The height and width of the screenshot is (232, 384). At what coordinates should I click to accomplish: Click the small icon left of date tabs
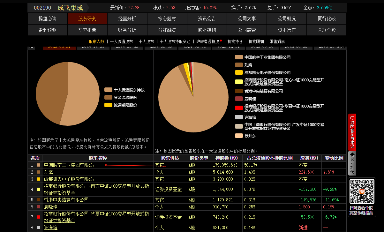click(x=31, y=47)
